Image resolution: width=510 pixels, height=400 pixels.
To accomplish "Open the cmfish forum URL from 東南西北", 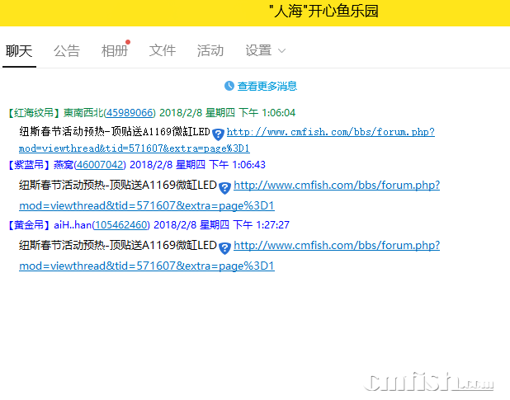I will (x=330, y=132).
